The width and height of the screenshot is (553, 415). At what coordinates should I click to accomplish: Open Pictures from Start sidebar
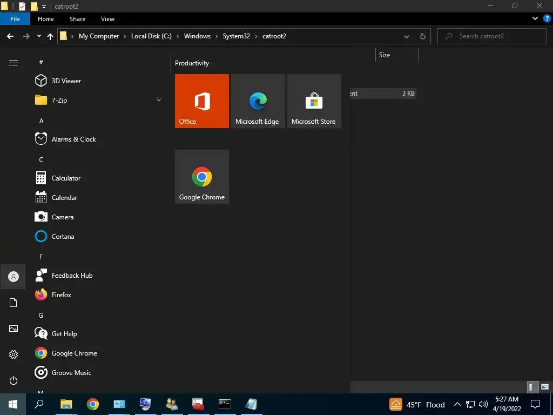pyautogui.click(x=13, y=329)
